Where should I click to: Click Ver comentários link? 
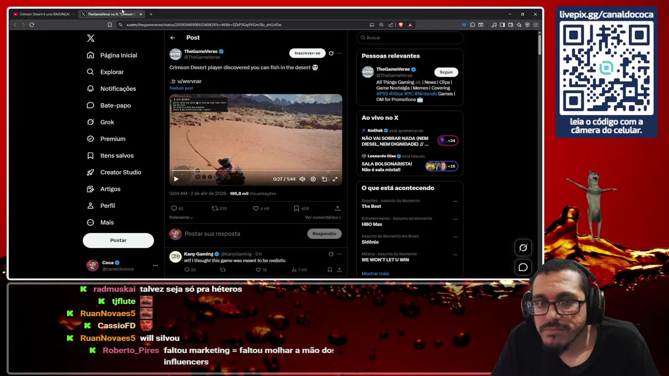point(323,217)
